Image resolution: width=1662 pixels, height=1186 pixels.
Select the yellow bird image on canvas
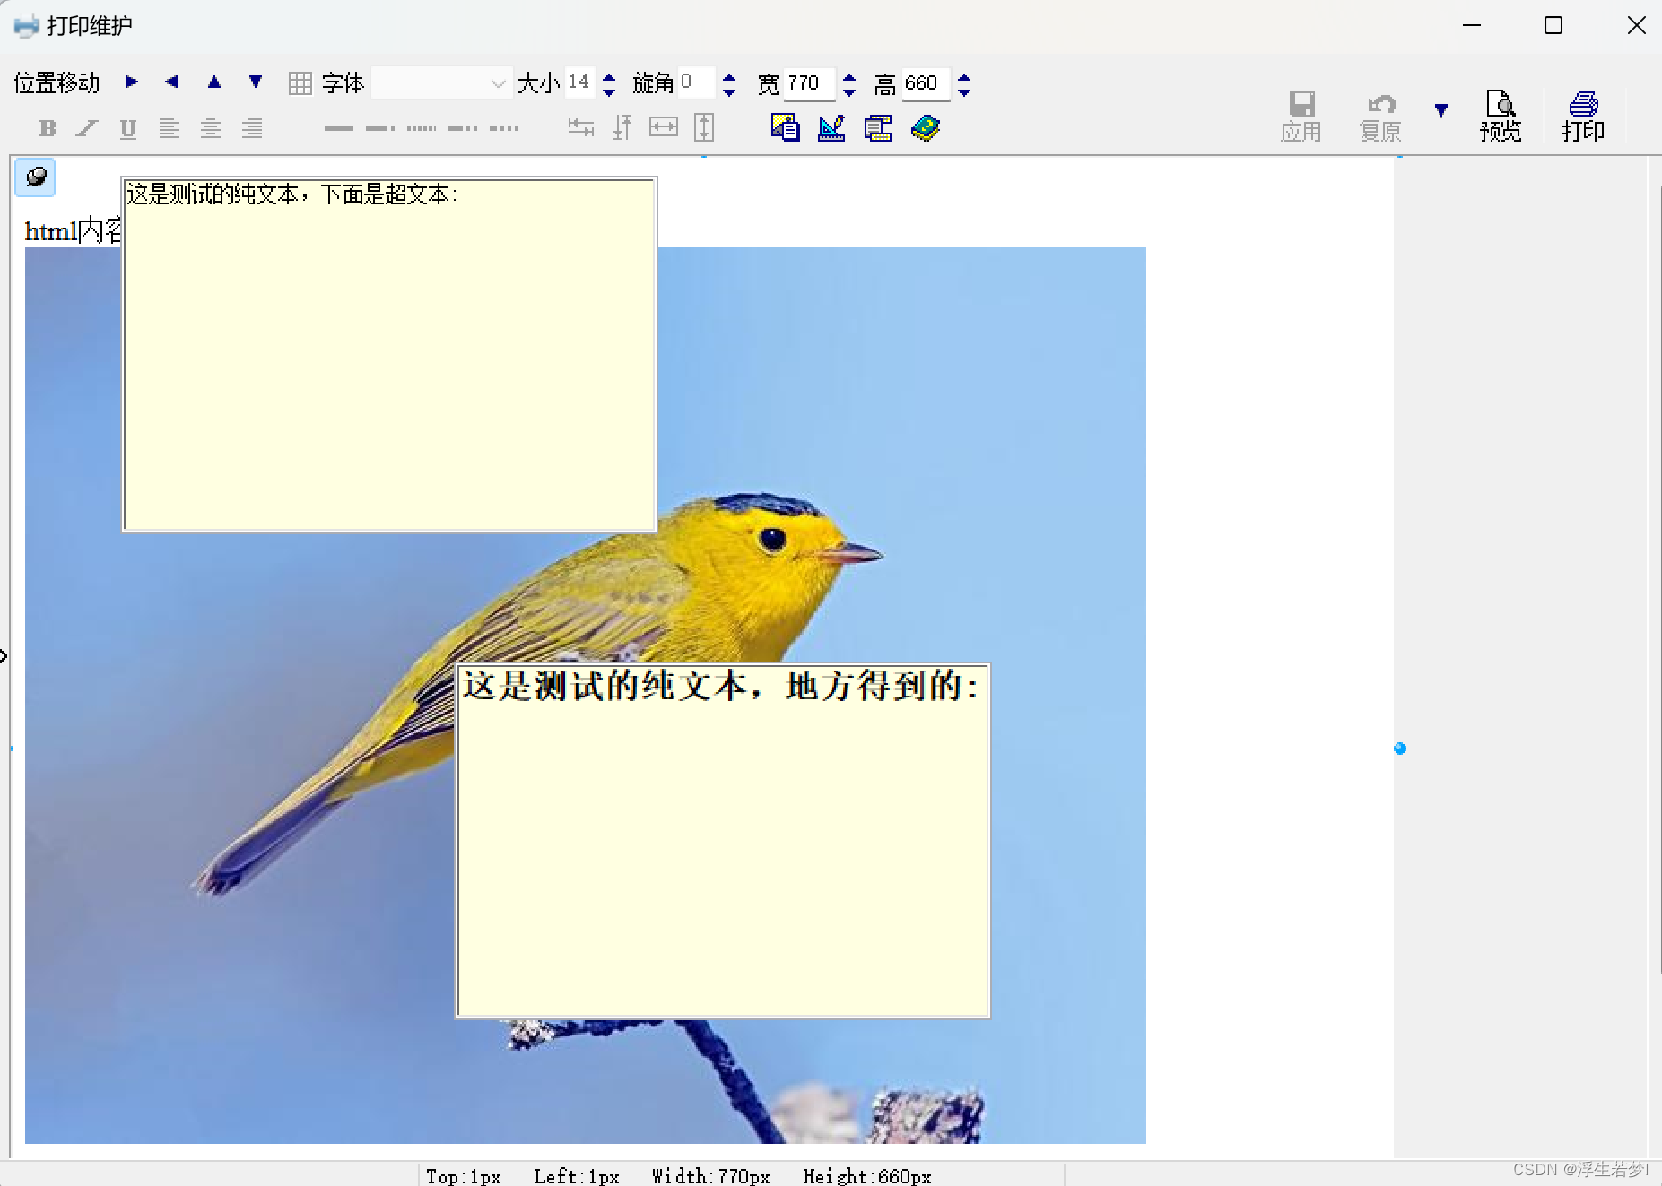pyautogui.click(x=586, y=695)
